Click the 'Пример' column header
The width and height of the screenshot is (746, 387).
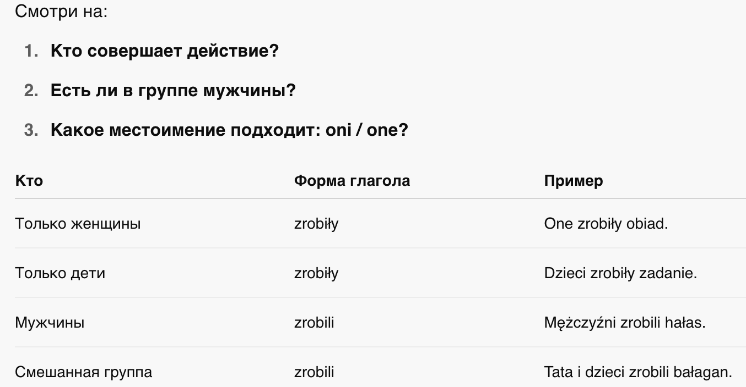pos(574,181)
